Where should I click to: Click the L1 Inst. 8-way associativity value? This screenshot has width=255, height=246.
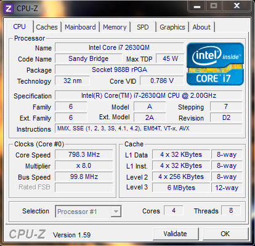tap(227, 165)
